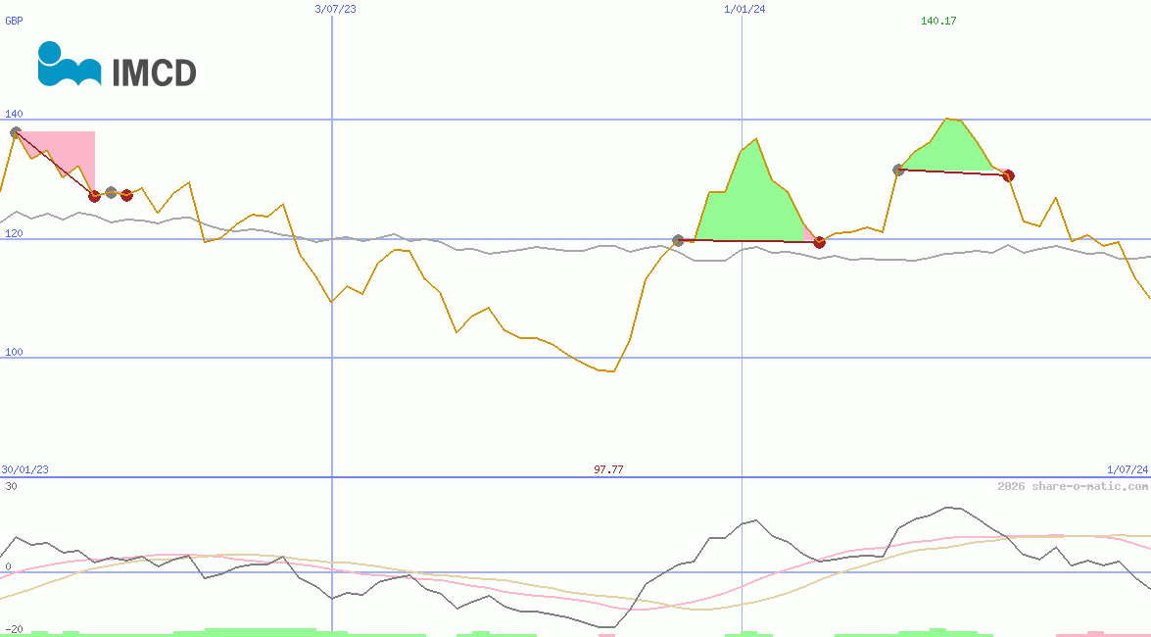Select the 1/01/24 date label
1151x637 pixels.
pyautogui.click(x=744, y=9)
